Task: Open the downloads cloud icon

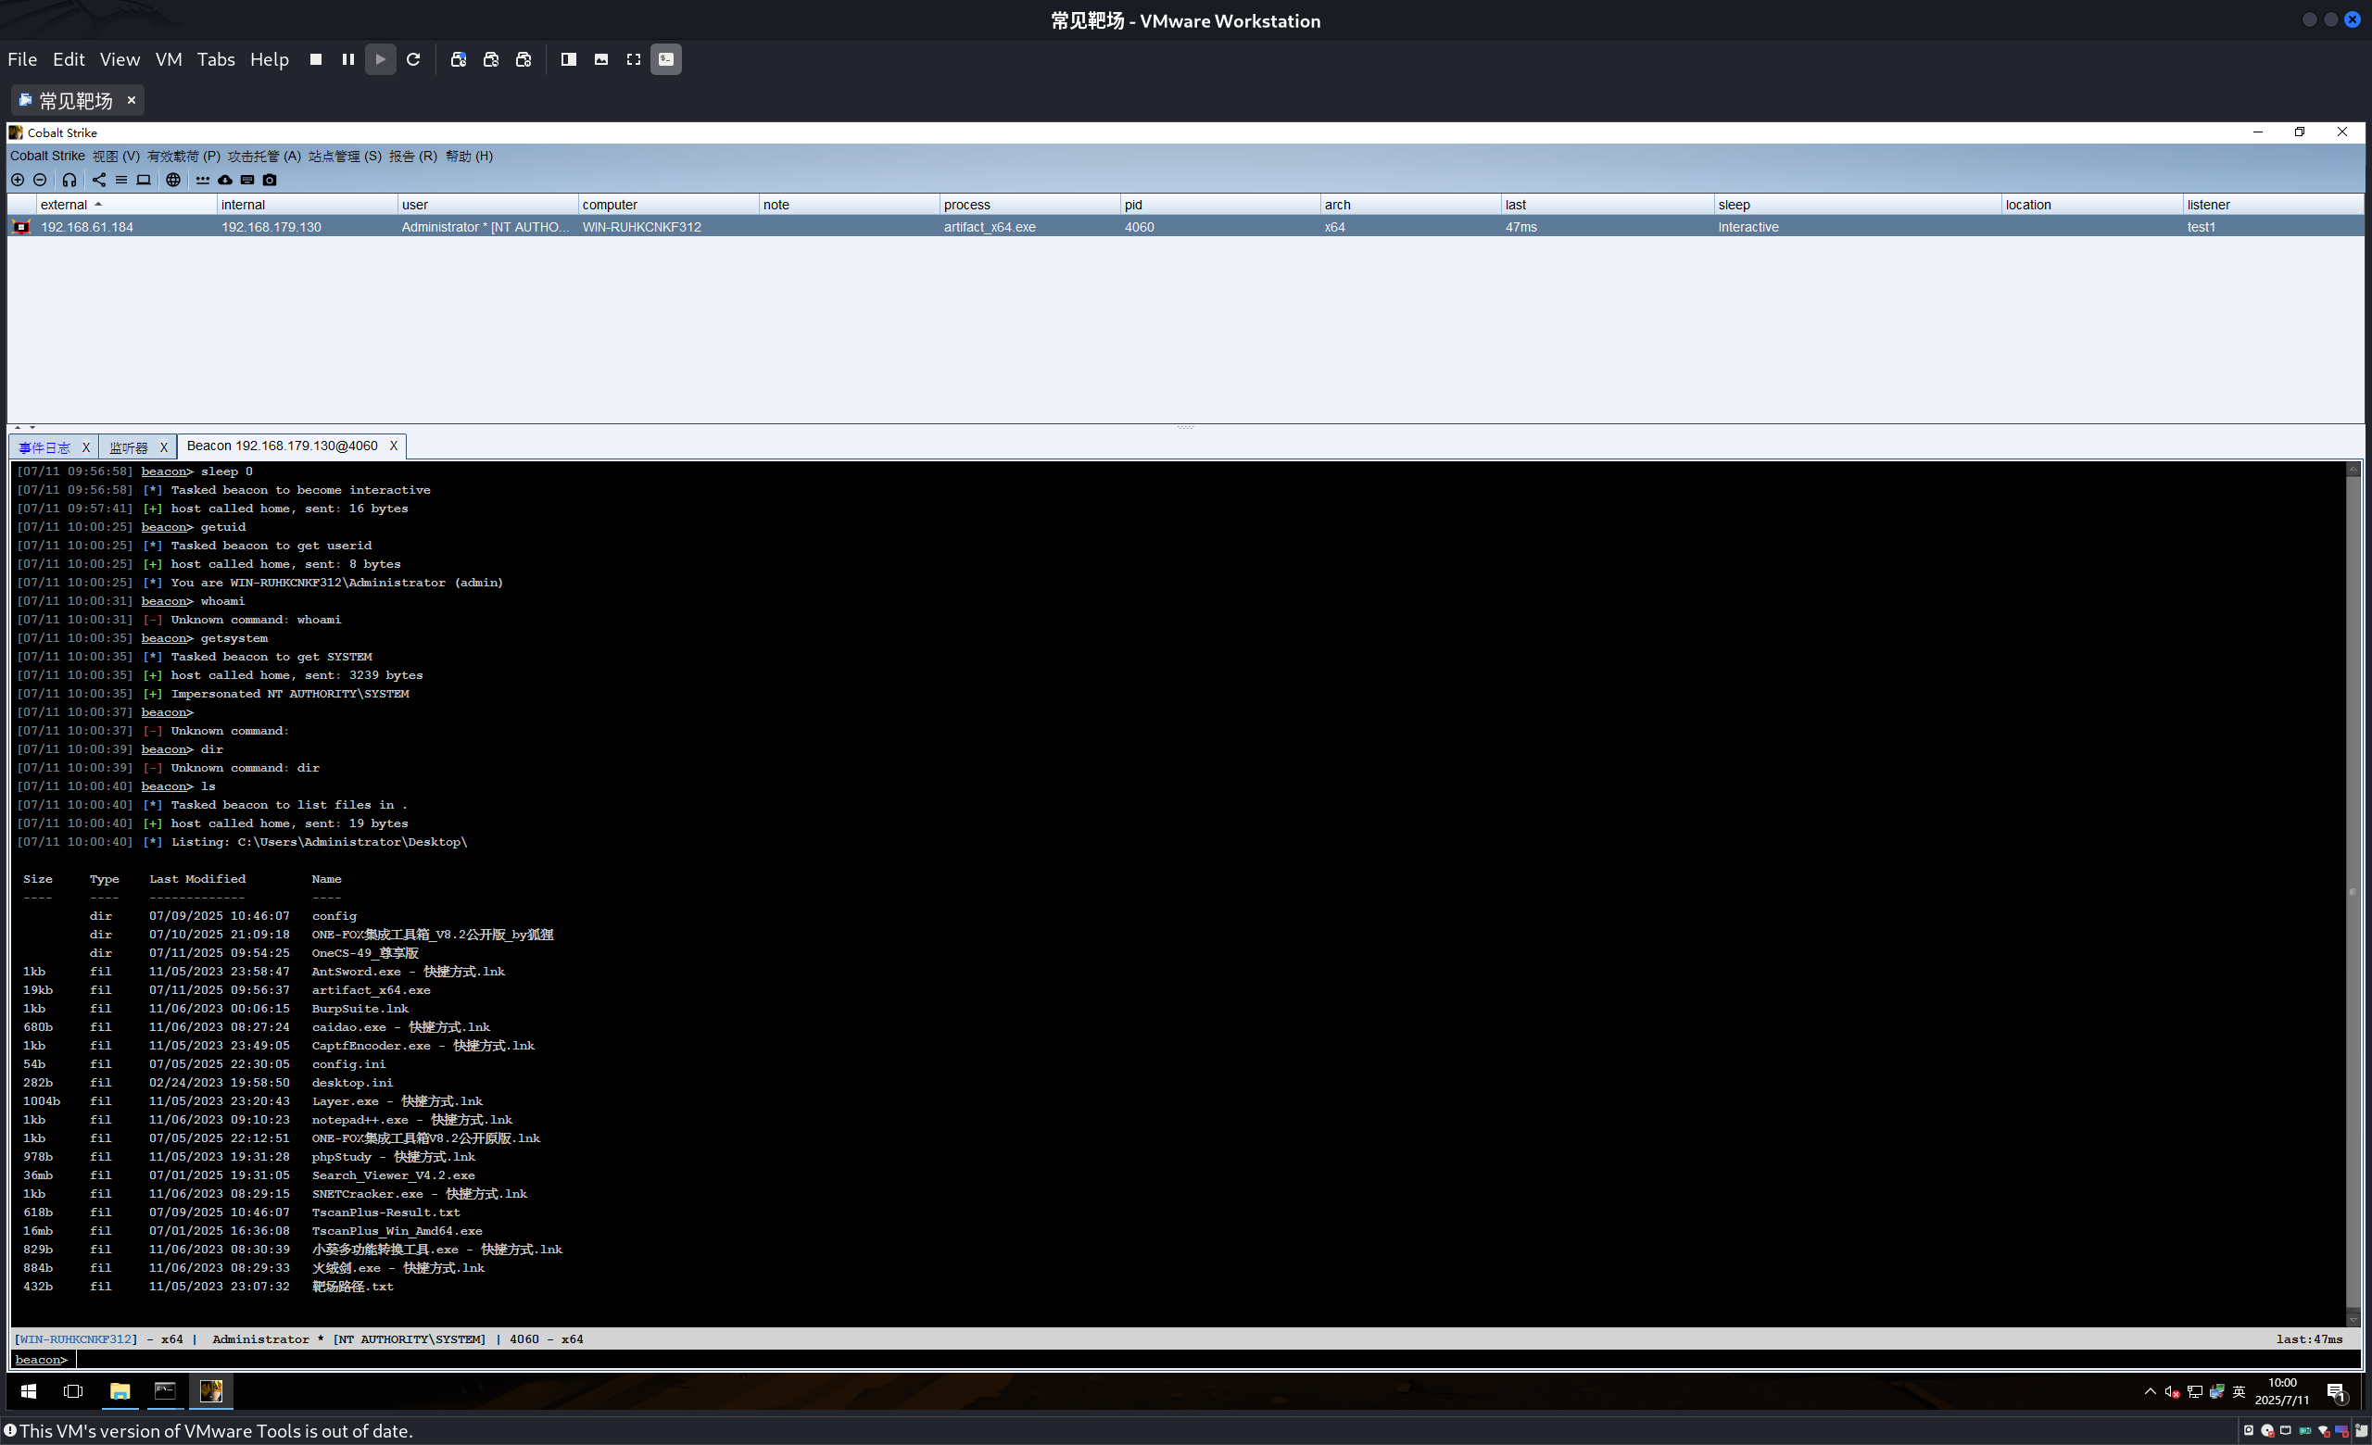Action: tap(225, 180)
